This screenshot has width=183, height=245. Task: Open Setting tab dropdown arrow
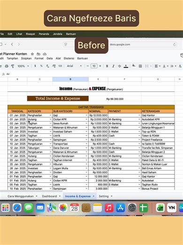[x=112, y=196]
